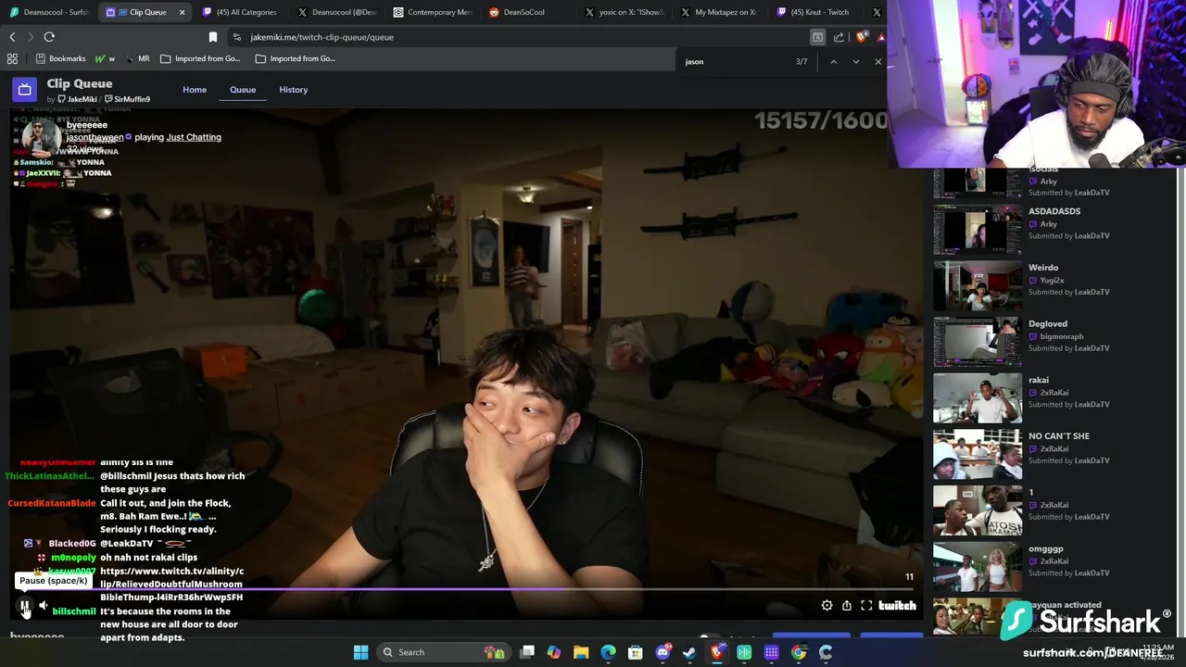
Task: Click the browser share icon in address bar
Action: coord(839,37)
